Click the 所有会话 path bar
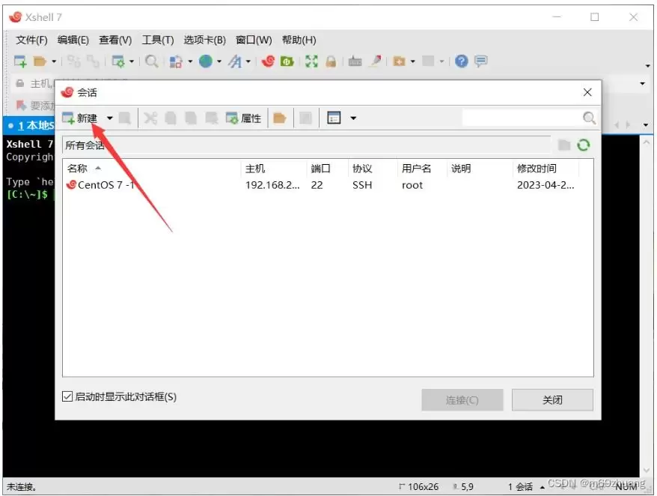The image size is (657, 496). pos(306,145)
